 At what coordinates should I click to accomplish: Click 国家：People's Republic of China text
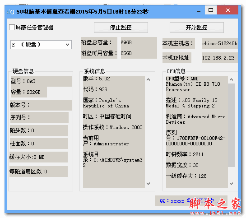pos(106,103)
